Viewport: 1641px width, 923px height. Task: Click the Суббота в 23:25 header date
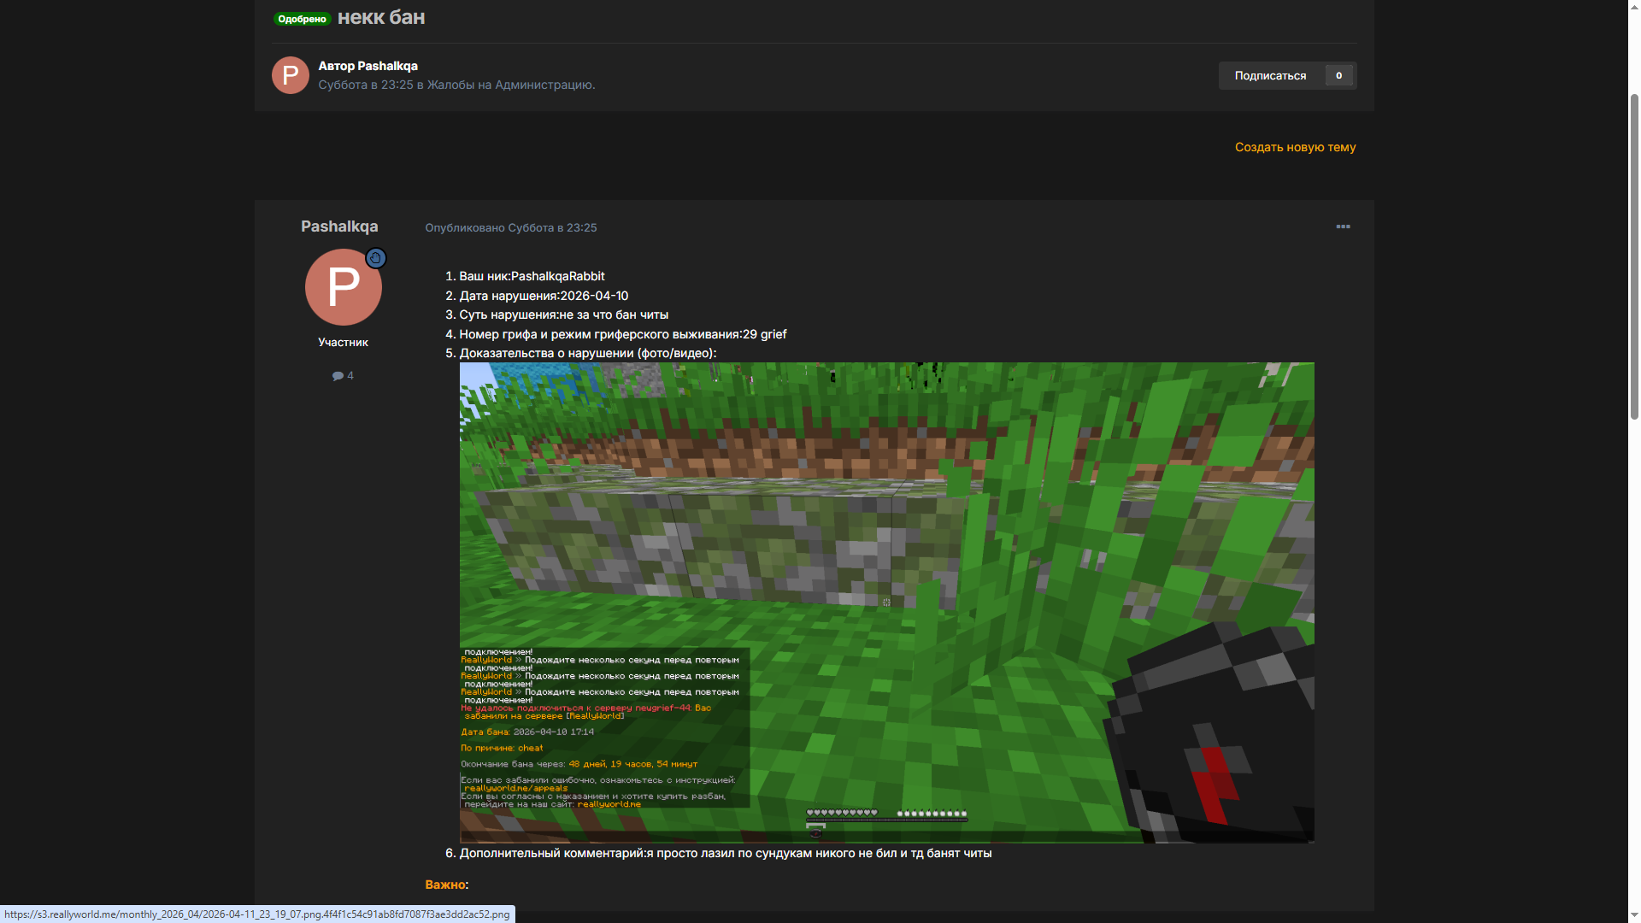coord(366,85)
